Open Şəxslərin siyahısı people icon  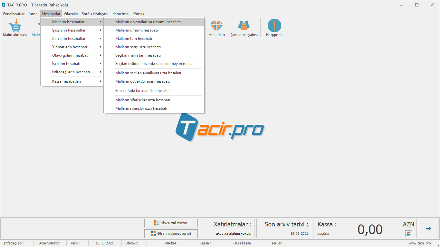coord(244,26)
